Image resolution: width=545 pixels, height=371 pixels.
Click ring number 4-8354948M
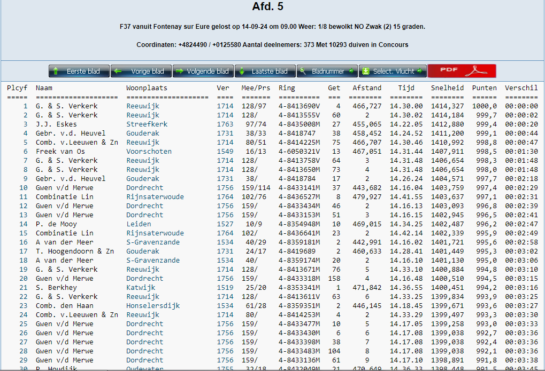(299, 224)
